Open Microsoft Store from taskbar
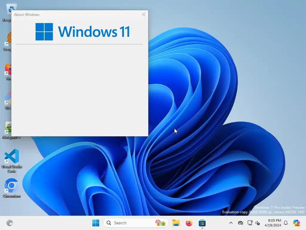 coord(202,223)
